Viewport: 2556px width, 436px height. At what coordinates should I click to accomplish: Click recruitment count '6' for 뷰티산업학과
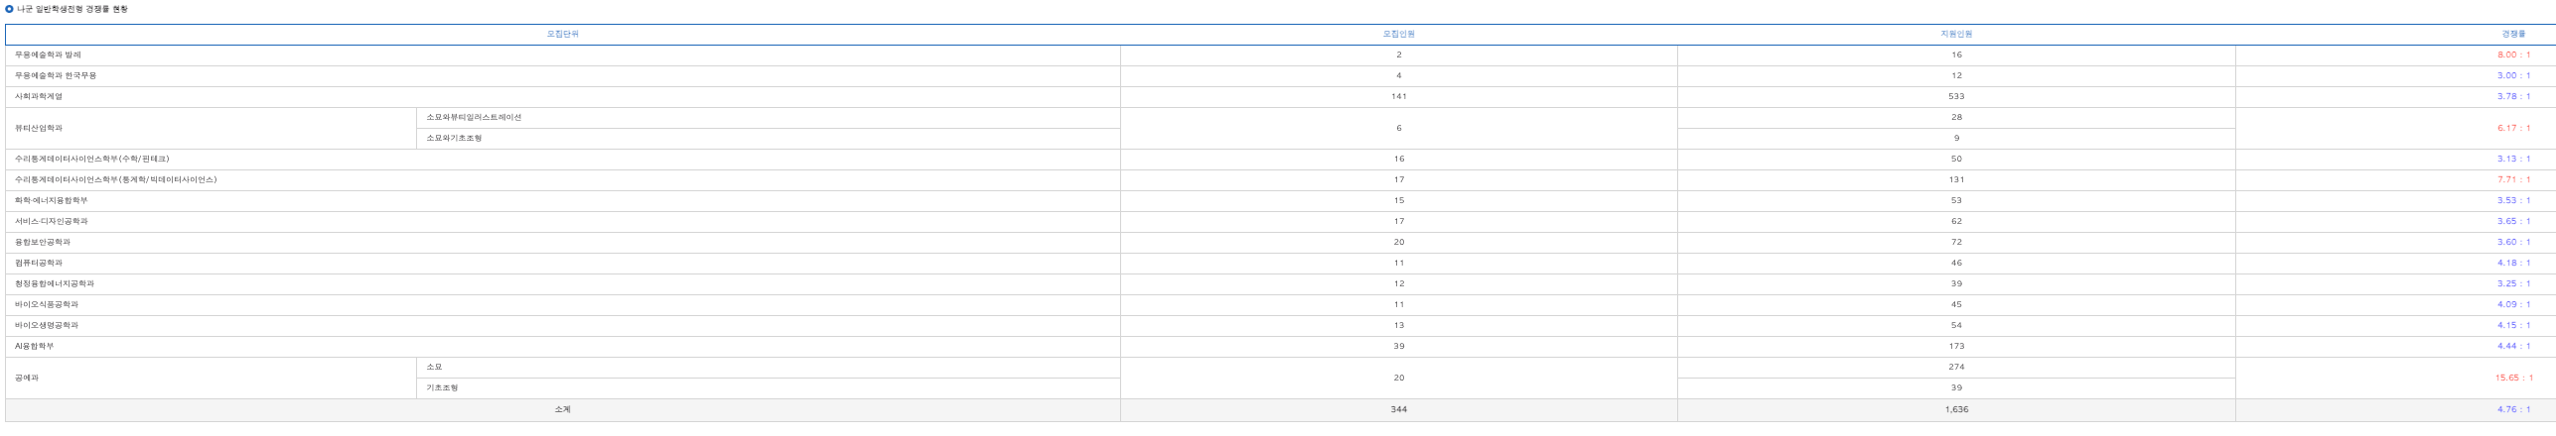(1398, 128)
